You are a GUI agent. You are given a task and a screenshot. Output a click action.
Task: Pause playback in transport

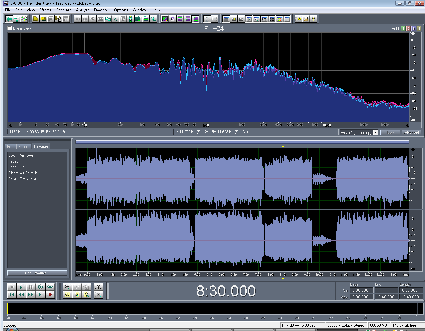tap(31, 287)
